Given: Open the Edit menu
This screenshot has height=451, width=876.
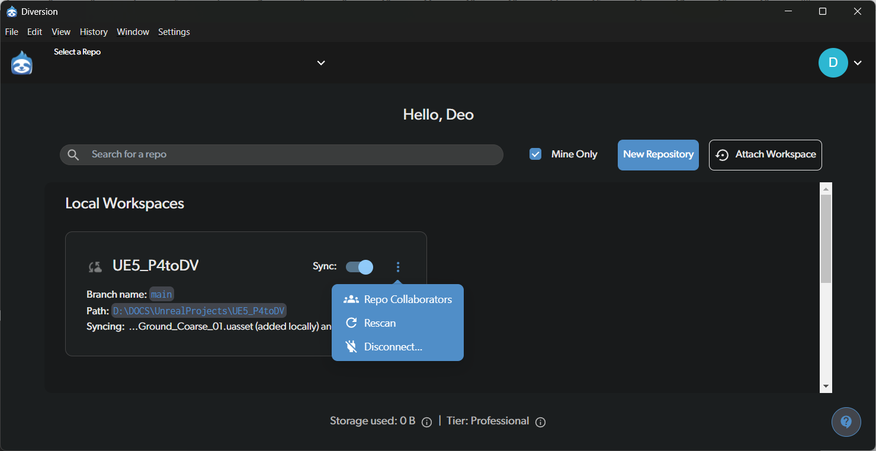Looking at the screenshot, I should pyautogui.click(x=34, y=32).
